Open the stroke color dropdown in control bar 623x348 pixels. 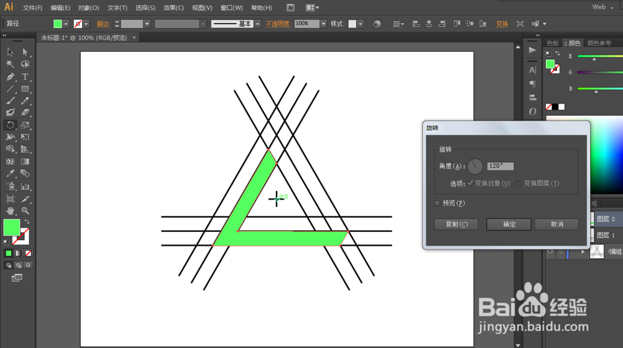coord(86,24)
